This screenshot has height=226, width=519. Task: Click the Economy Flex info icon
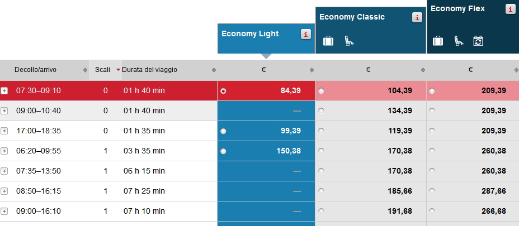(x=511, y=9)
